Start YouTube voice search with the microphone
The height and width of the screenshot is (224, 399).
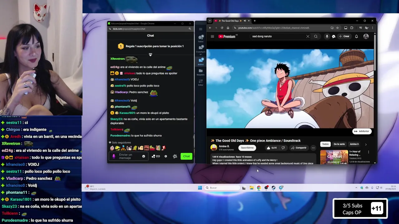327,36
